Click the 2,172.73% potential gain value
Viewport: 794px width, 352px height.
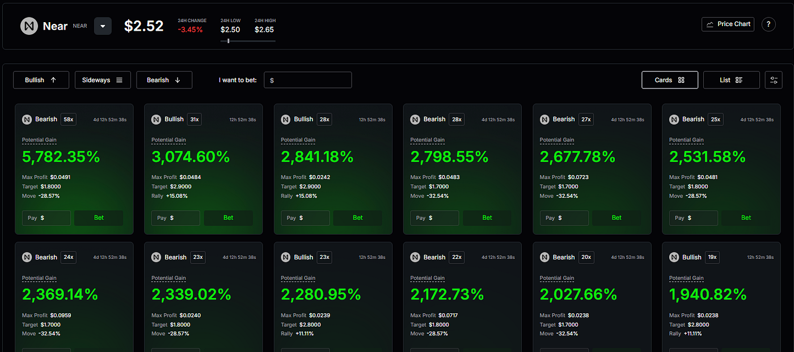coord(447,295)
